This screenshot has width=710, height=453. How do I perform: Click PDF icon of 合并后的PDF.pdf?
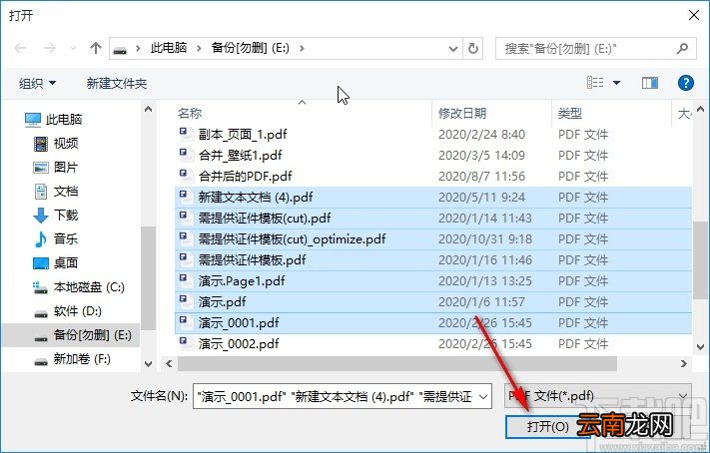185,175
